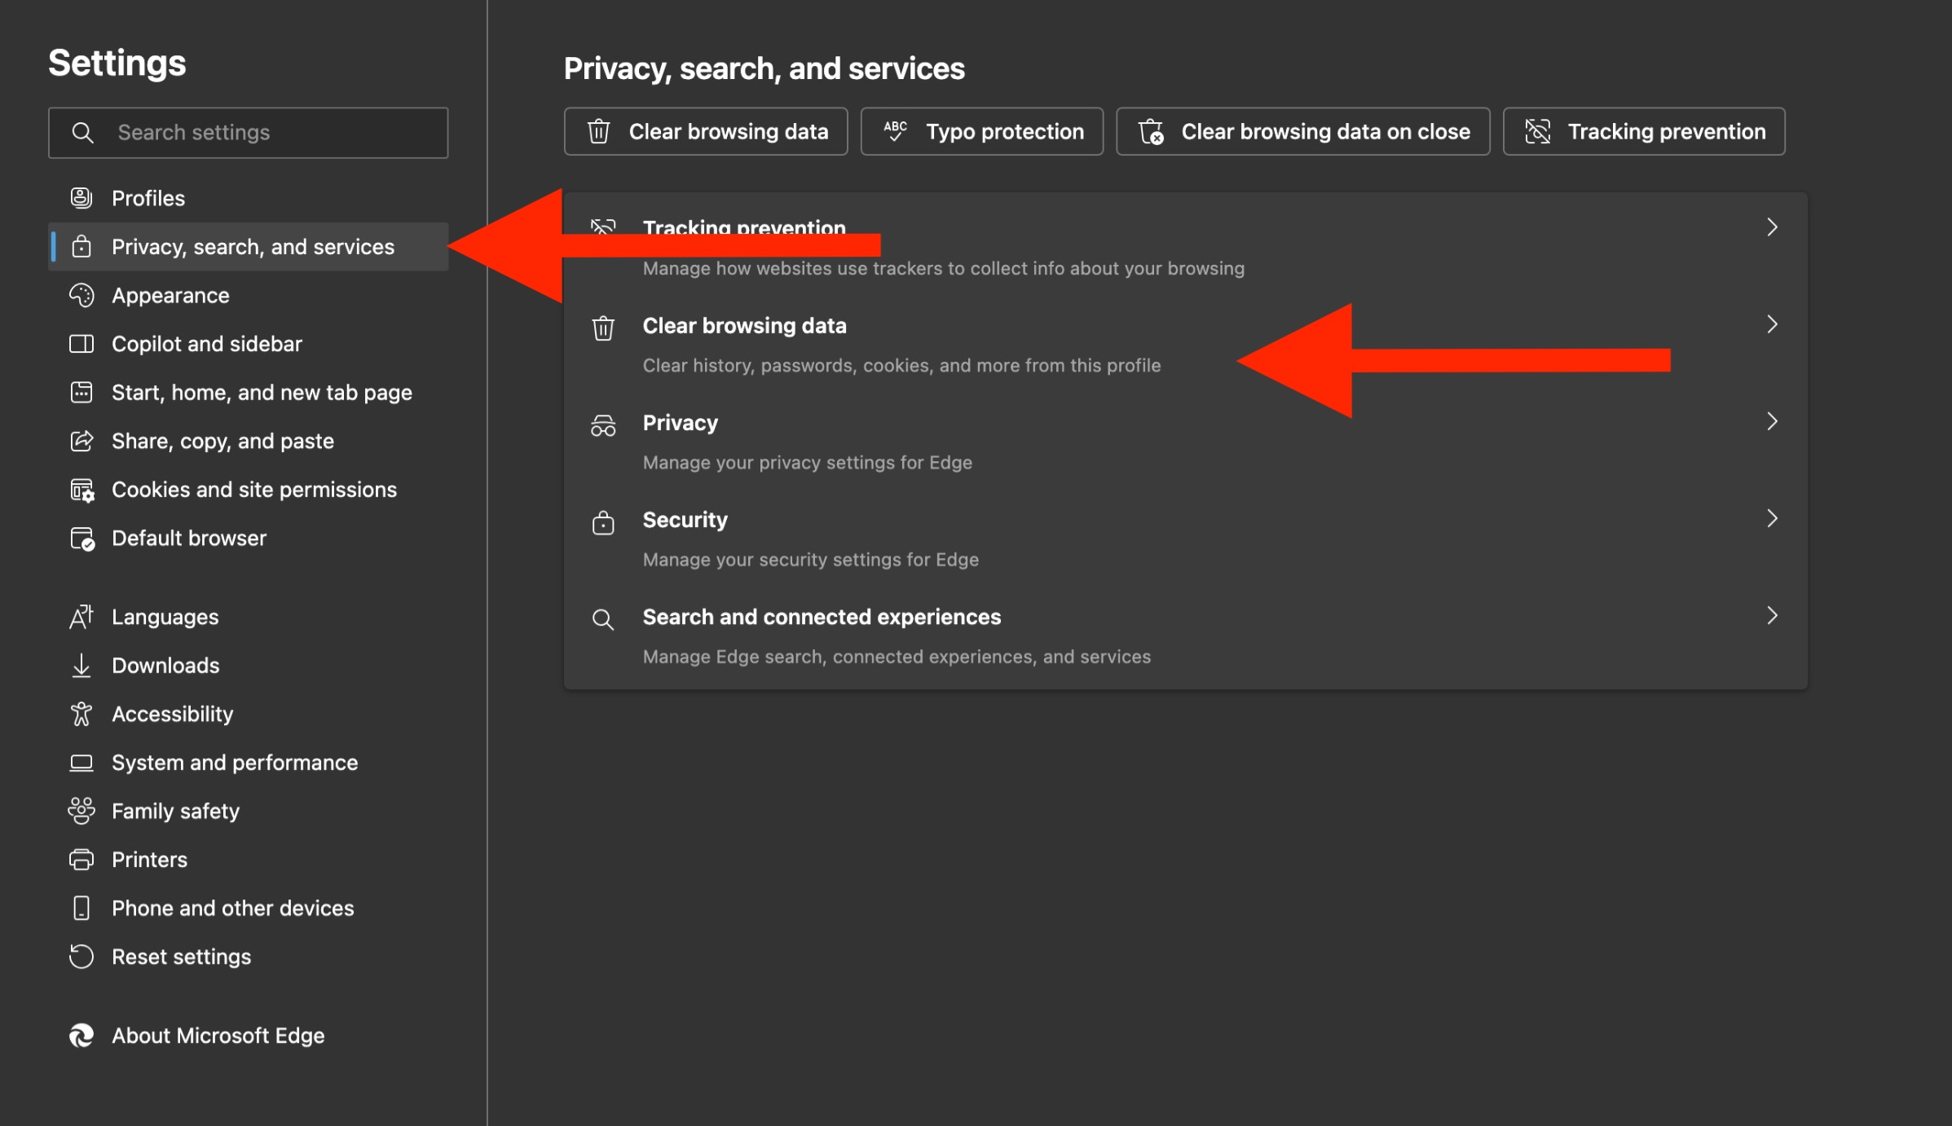This screenshot has width=1952, height=1126.
Task: Open the Privacy row chevron
Action: (1772, 421)
